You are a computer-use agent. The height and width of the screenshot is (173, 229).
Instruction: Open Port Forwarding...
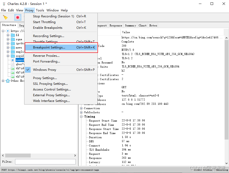[x=61, y=61]
